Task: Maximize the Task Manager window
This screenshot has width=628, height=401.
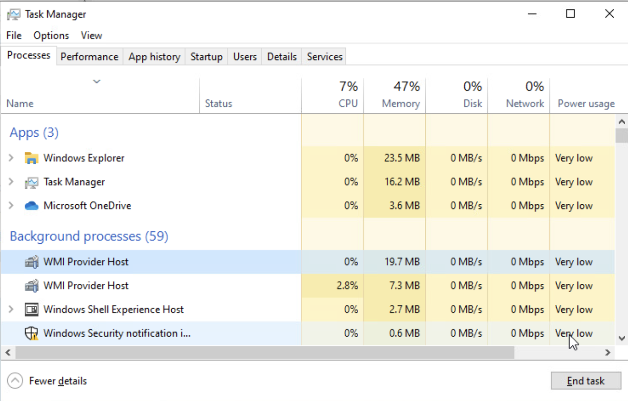Action: 570,14
